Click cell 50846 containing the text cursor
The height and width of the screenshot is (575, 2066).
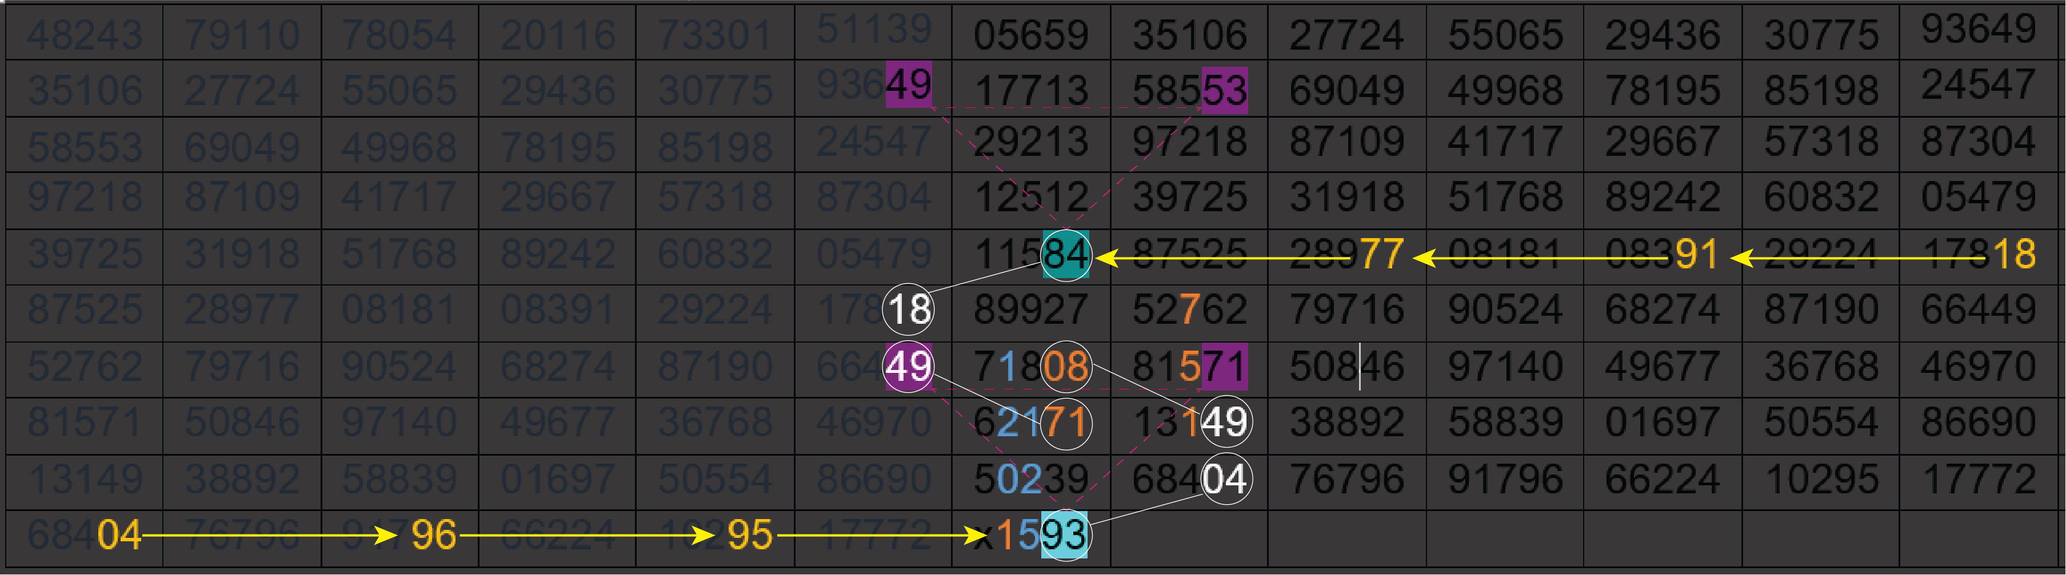1346,367
